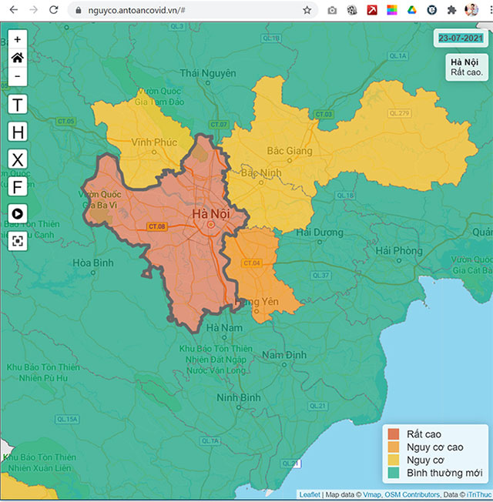The width and height of the screenshot is (493, 502).
Task: Click the Bắc Ninh province label
Action: click(261, 173)
